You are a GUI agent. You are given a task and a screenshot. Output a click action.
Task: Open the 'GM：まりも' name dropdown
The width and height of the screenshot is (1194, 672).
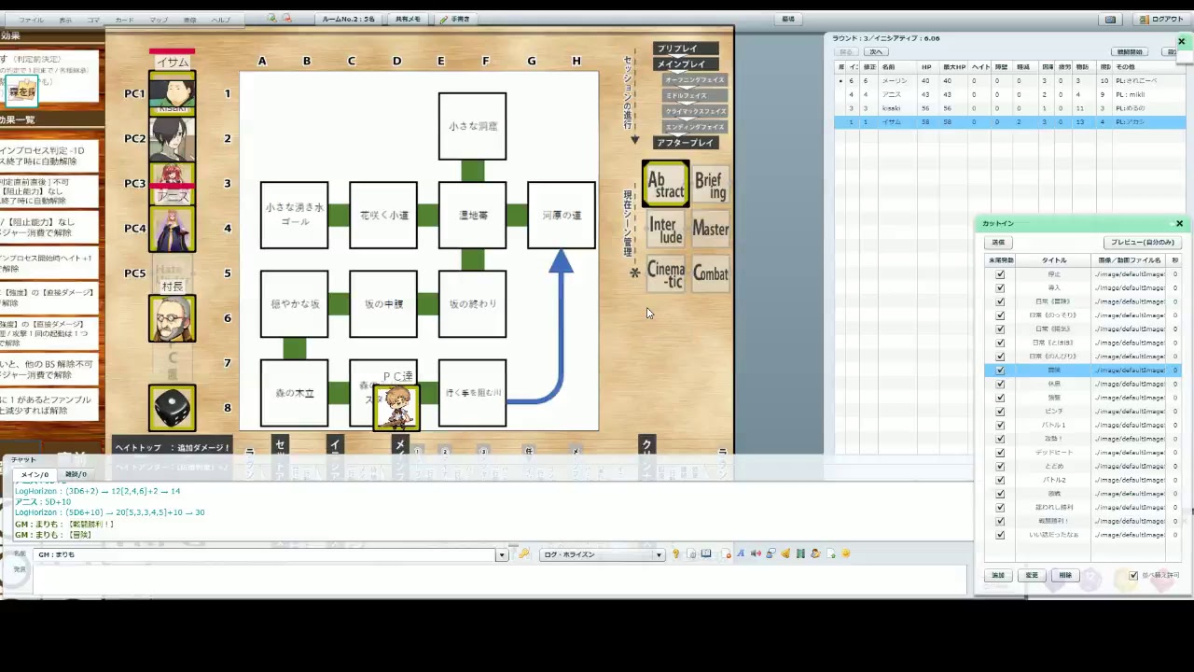(x=501, y=555)
